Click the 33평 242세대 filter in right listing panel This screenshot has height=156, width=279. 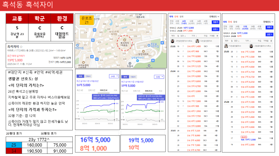(x=245, y=27)
